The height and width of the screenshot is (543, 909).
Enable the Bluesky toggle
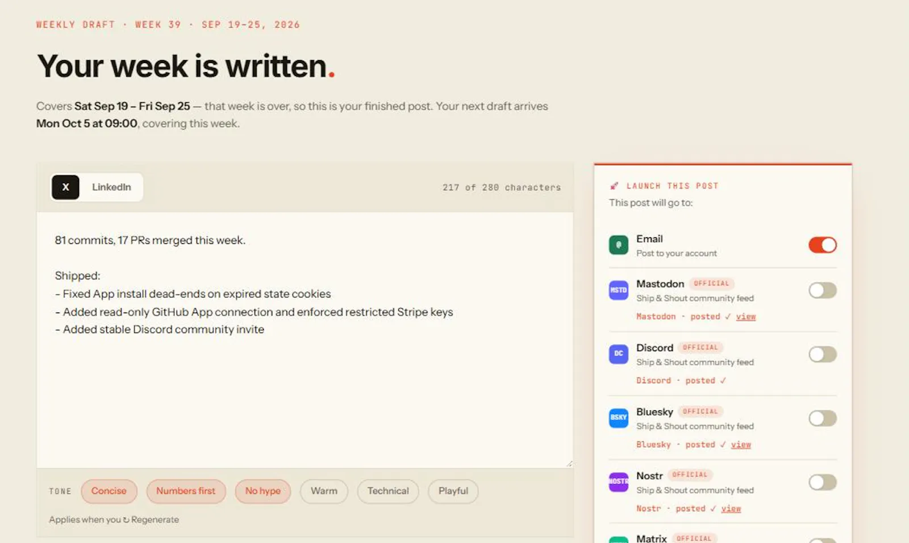click(823, 419)
